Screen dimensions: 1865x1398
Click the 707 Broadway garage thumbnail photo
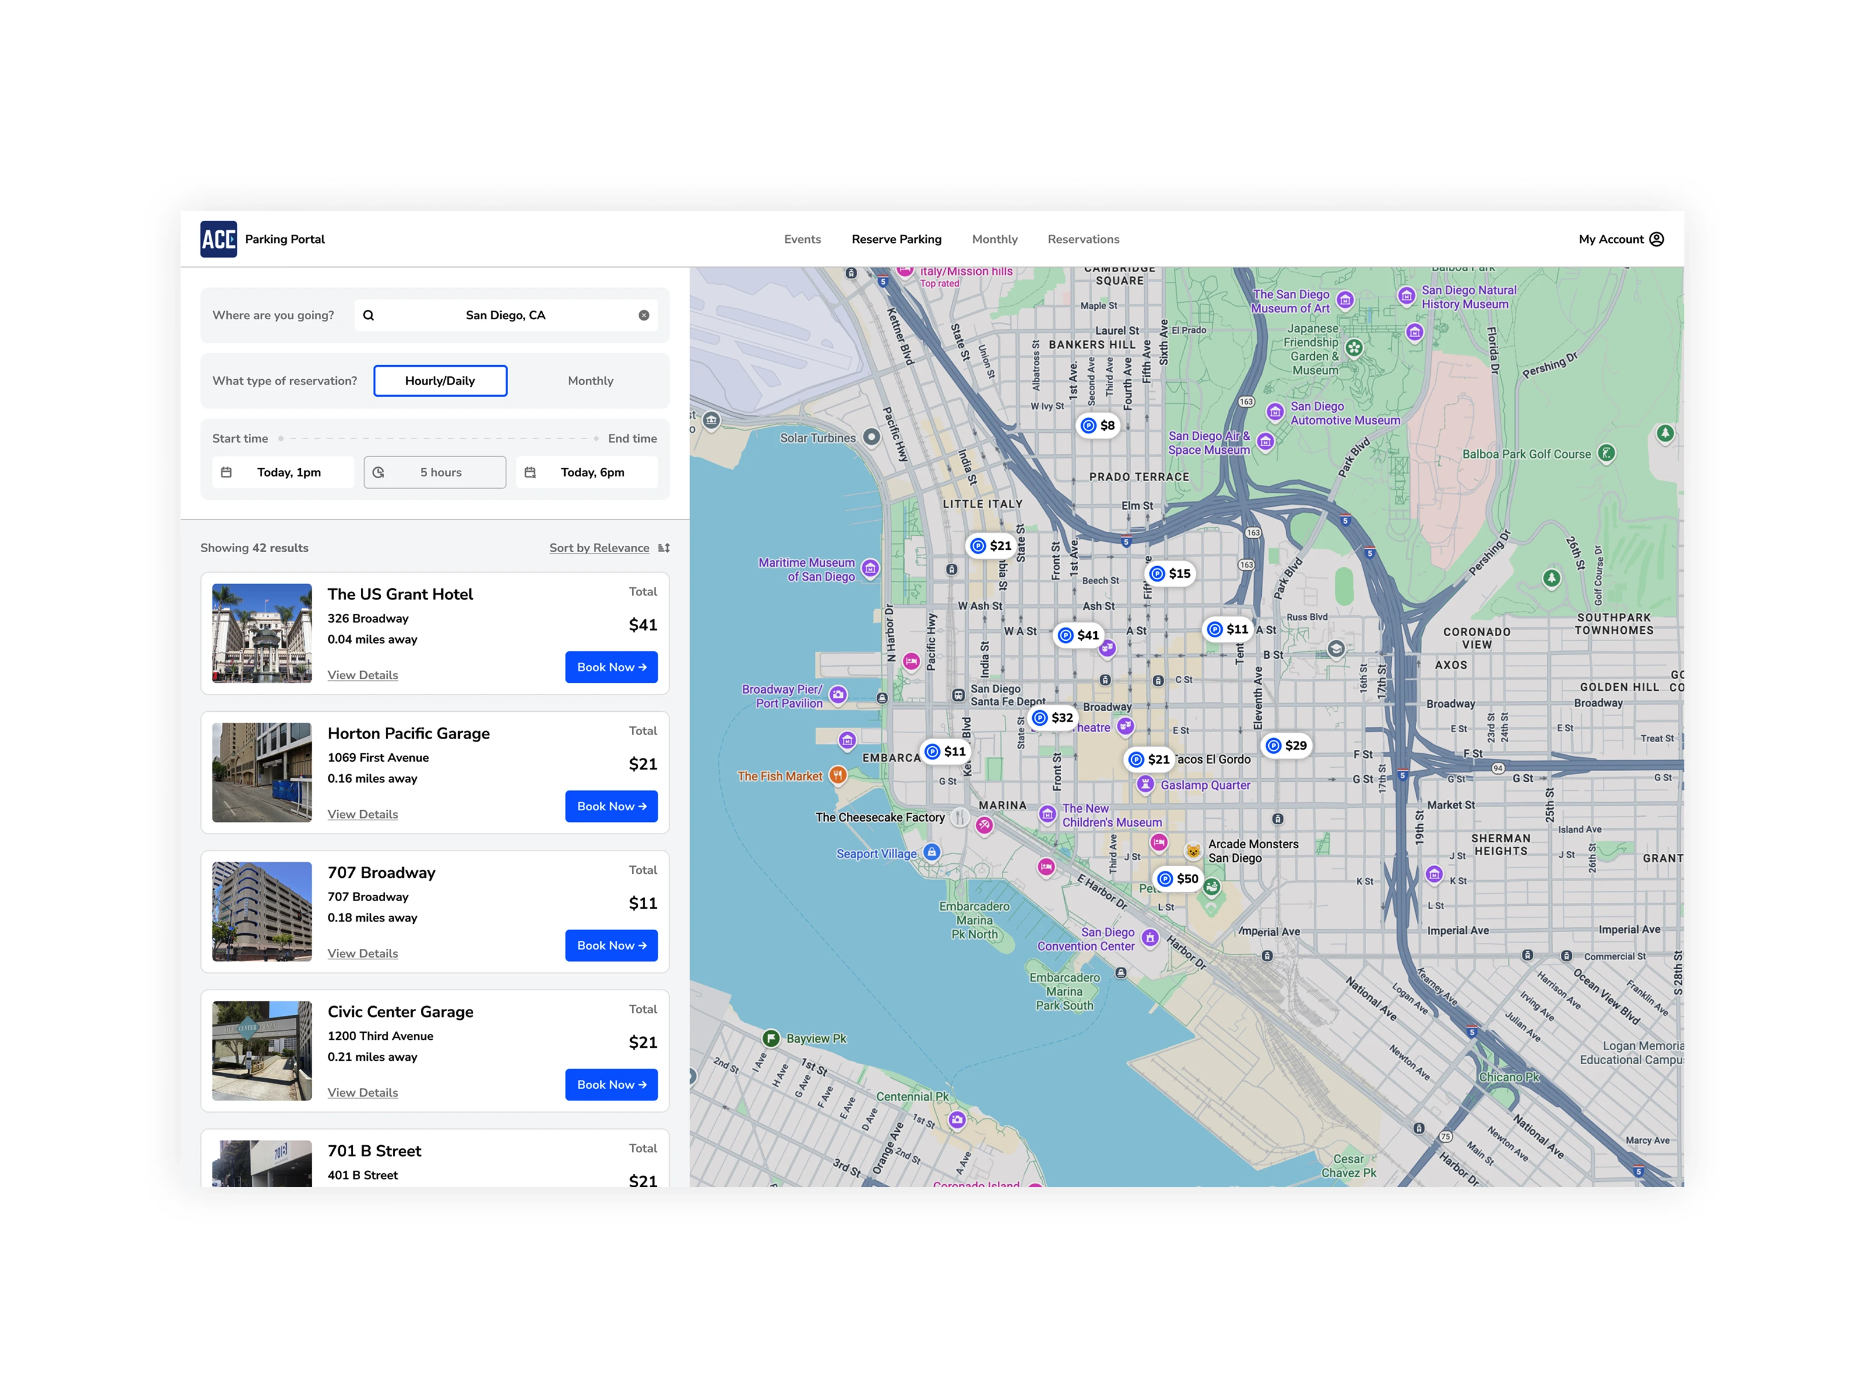[x=261, y=912]
